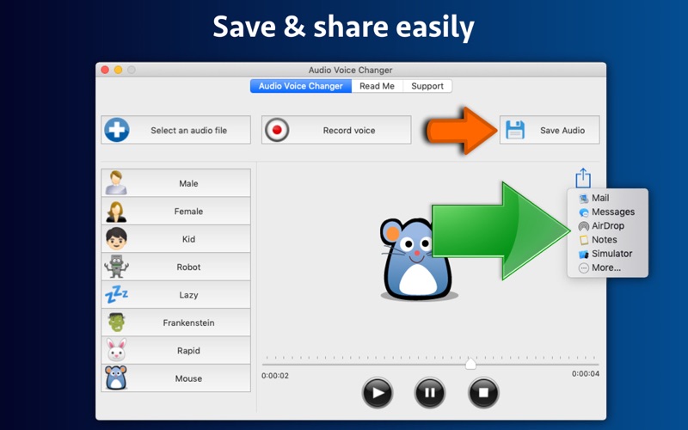Click the Select an audio file label
Viewport: 688px width, 430px height.
pyautogui.click(x=188, y=131)
